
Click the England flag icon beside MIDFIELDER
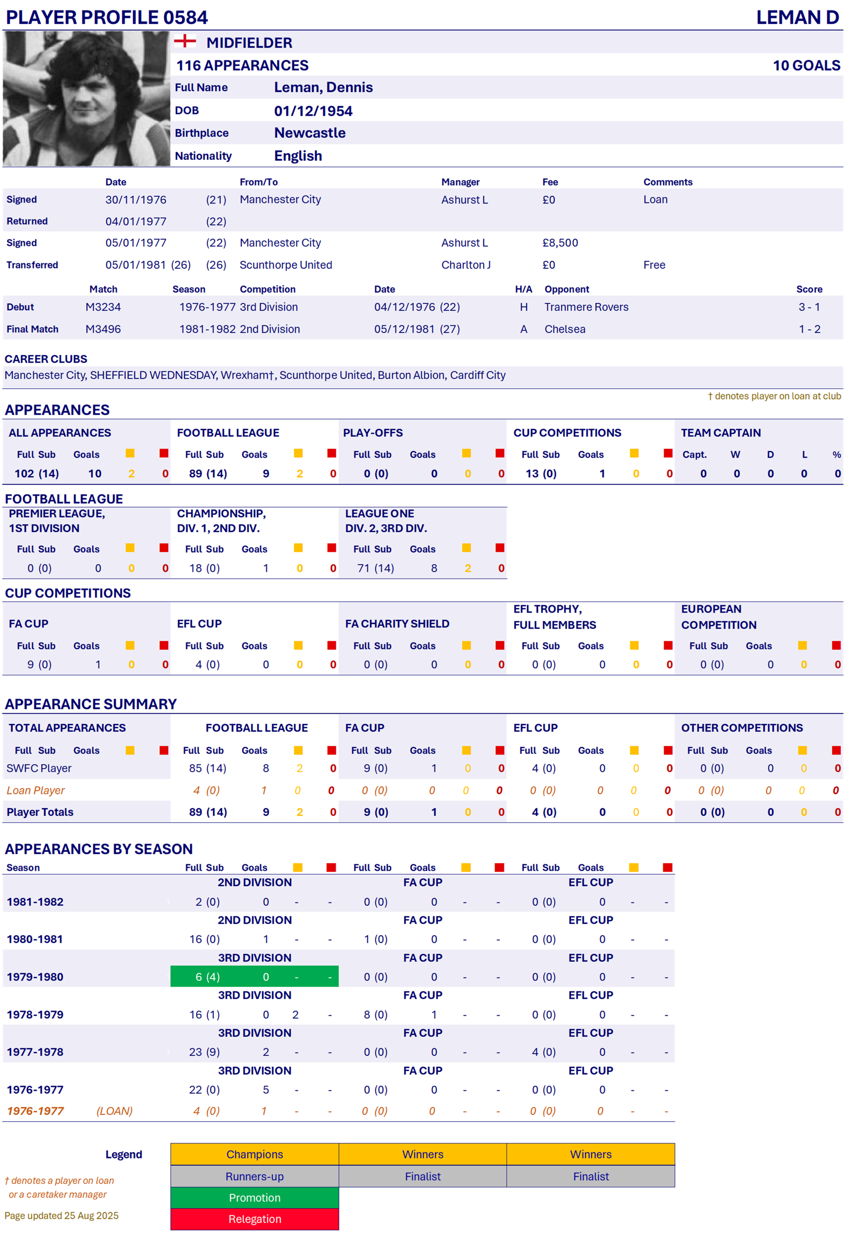[185, 40]
